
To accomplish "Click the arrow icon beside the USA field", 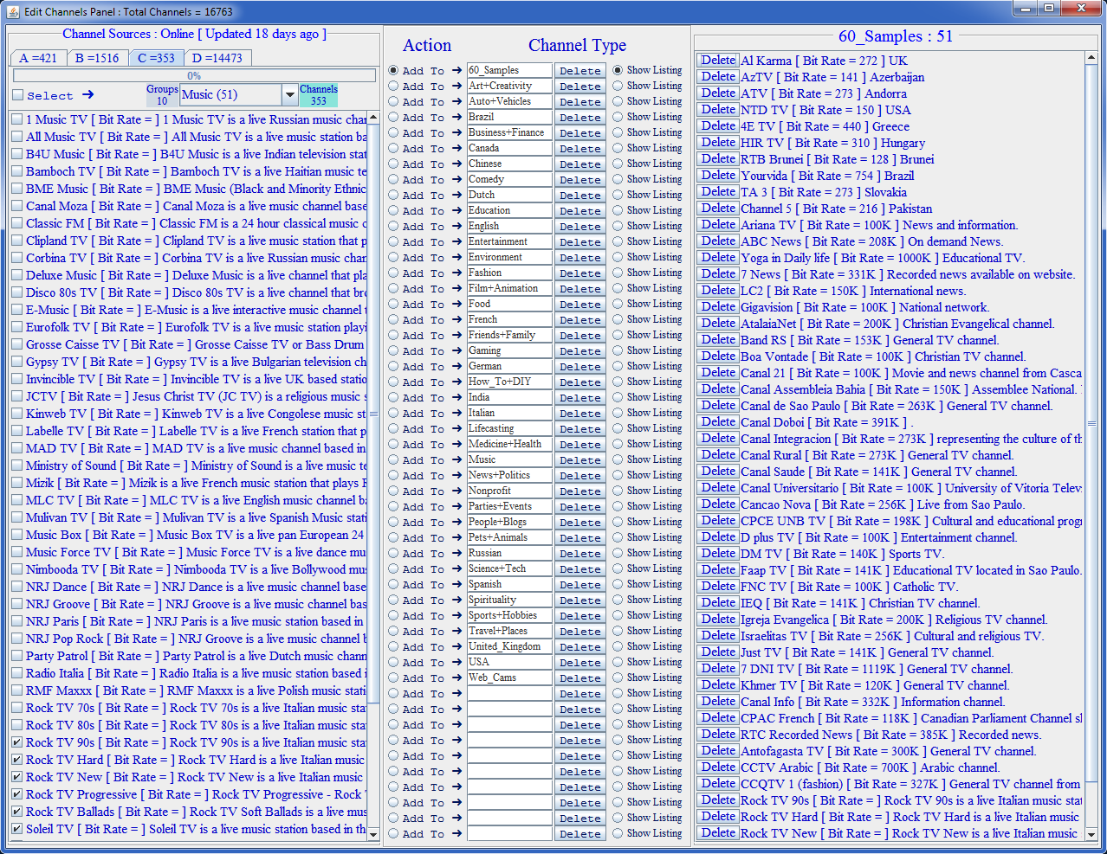I will point(456,662).
